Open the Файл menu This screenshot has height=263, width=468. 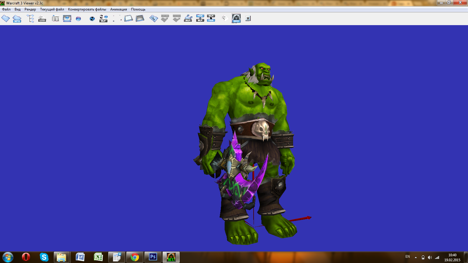6,9
